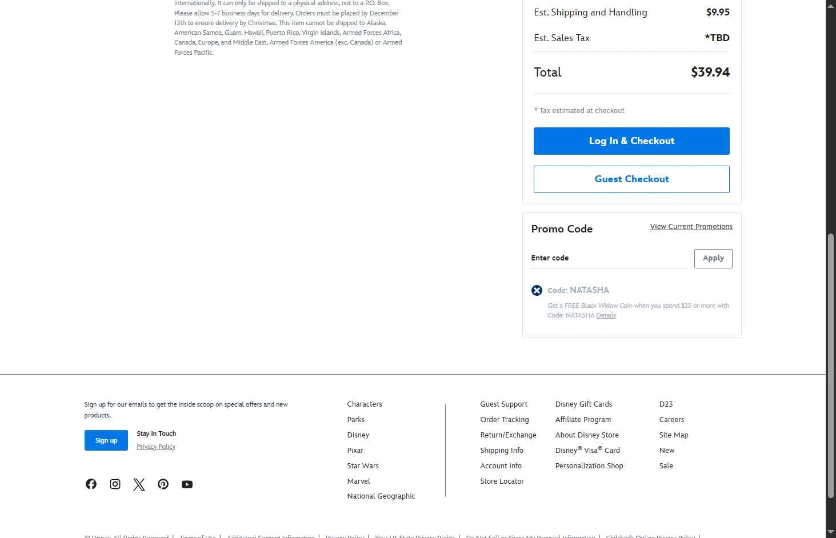Apply the promo code
This screenshot has height=538, width=836.
click(x=713, y=258)
